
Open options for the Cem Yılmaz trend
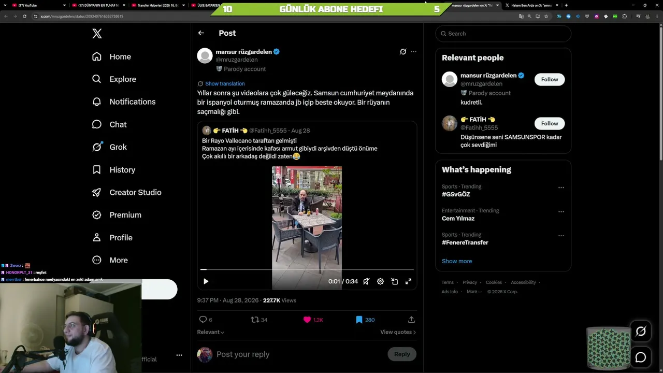[561, 212]
